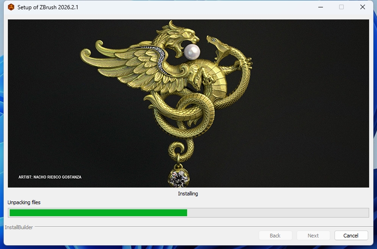377x249 pixels.
Task: Click the green installation progress bar
Action: (x=188, y=213)
